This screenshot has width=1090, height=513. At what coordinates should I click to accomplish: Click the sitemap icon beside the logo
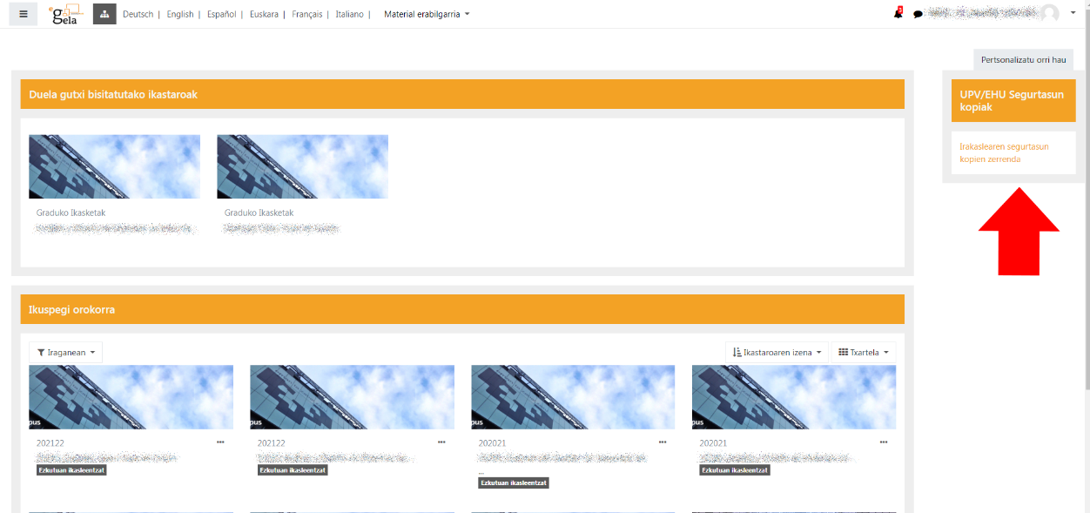tap(104, 14)
